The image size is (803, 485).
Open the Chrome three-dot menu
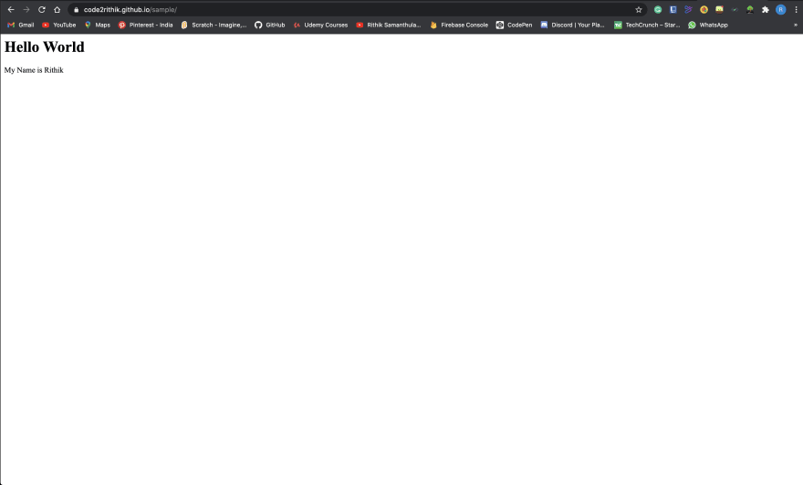pos(797,10)
